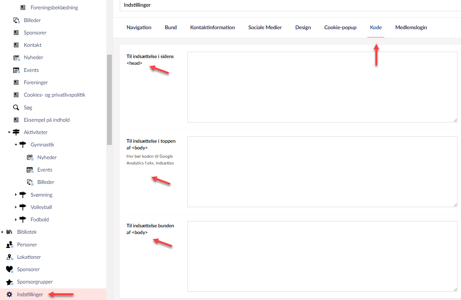This screenshot has height=300, width=461.
Task: Click the people icon for Personer
Action: [10, 245]
